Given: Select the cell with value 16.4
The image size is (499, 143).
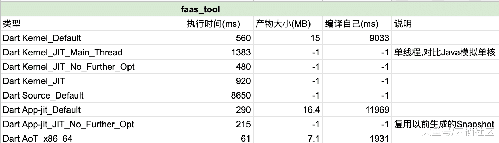Looking at the screenshot, I should click(x=288, y=110).
